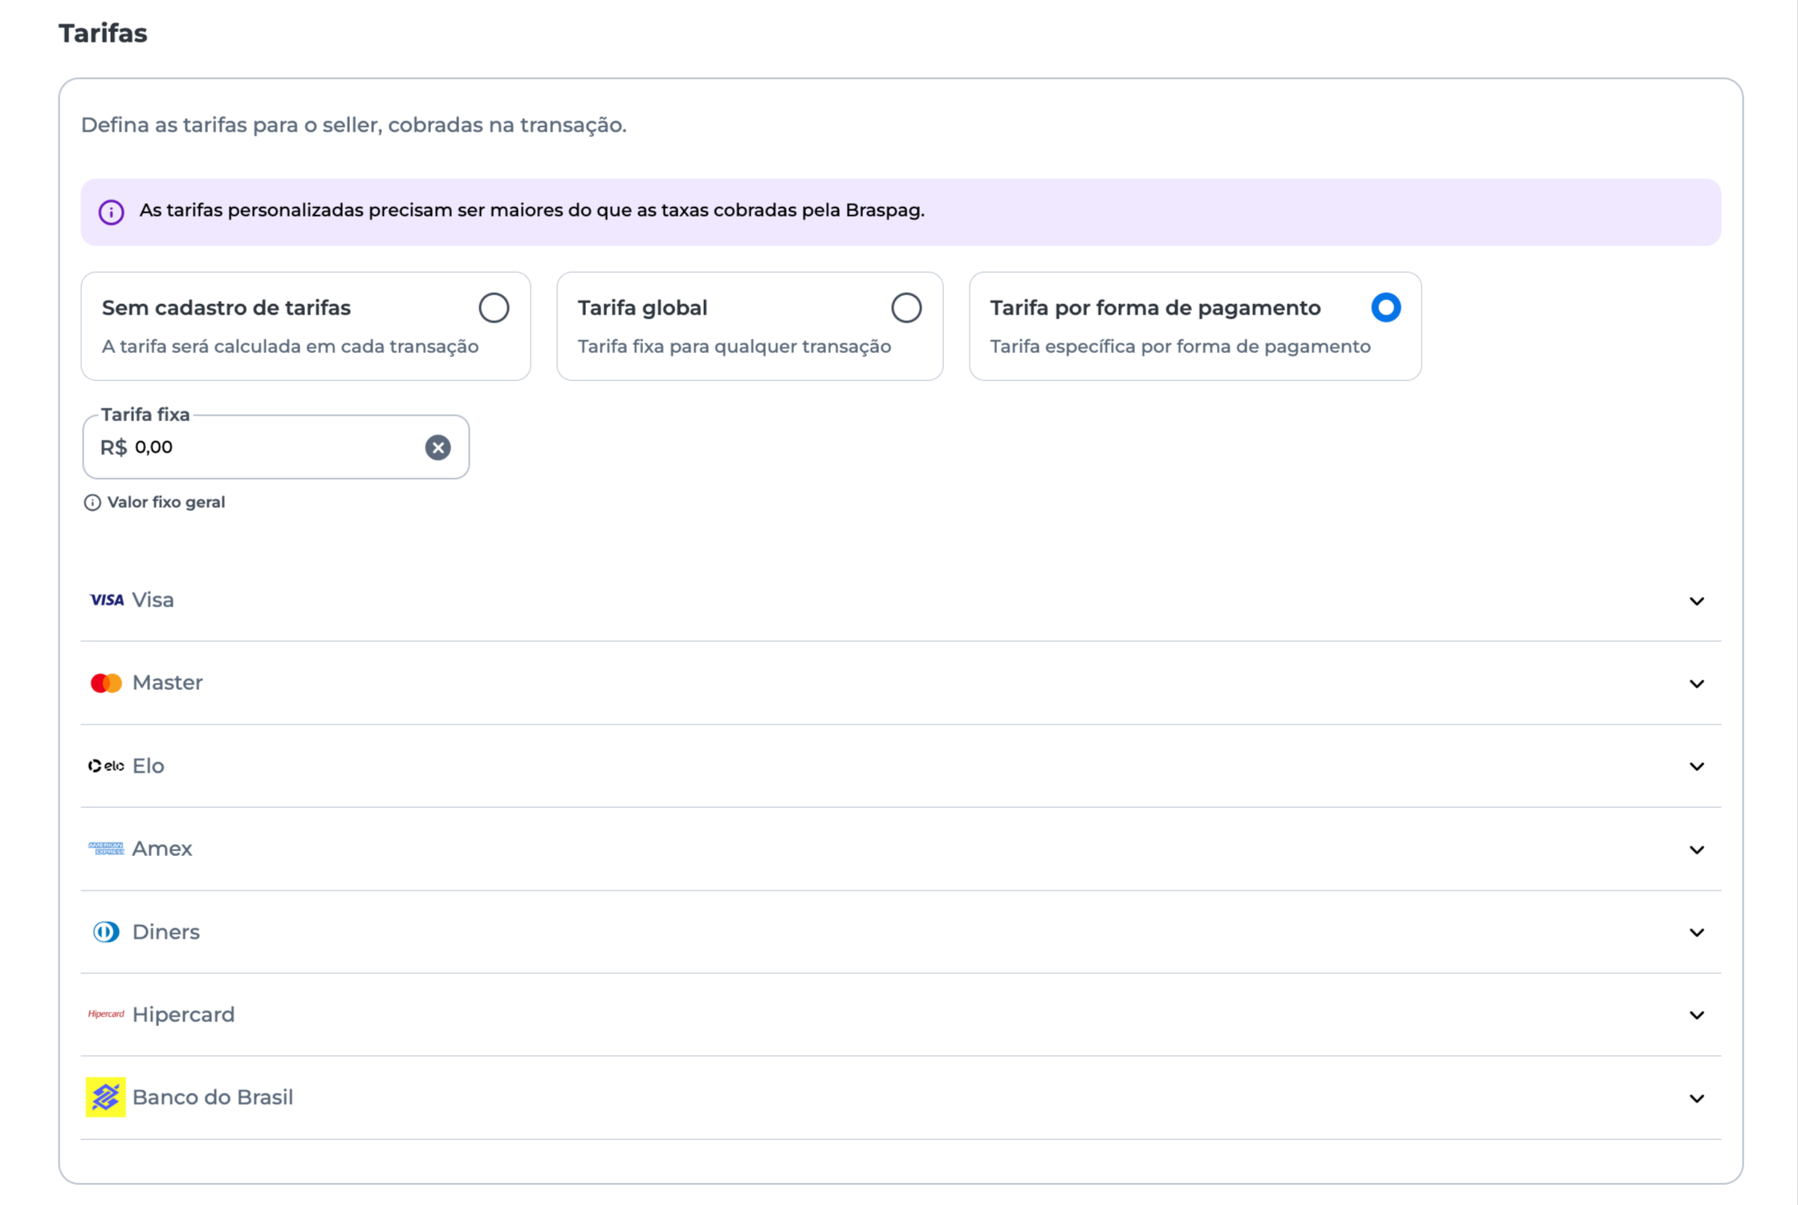Open the Hipercard accordion label
This screenshot has height=1205, width=1798.
183,1015
